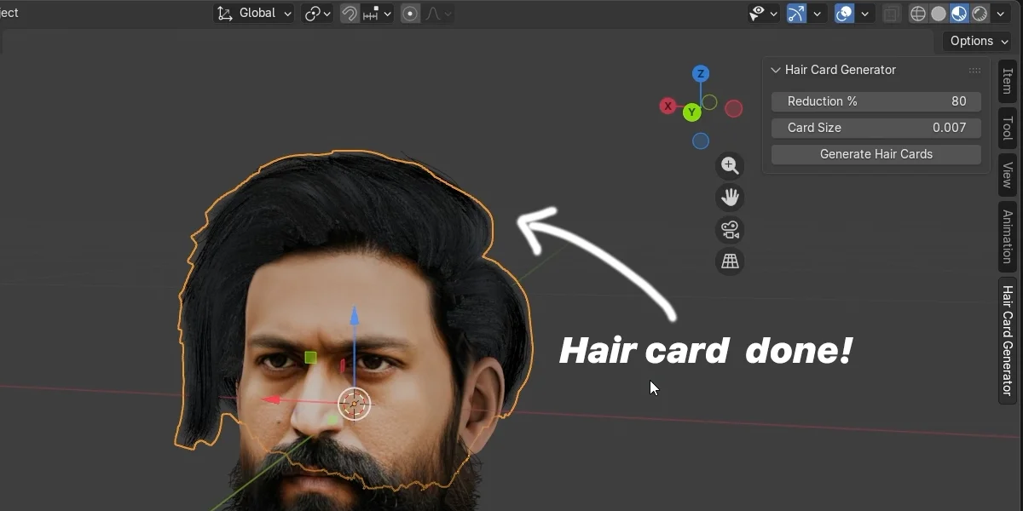
Task: Enable rendered viewport shading mode
Action: coord(980,13)
